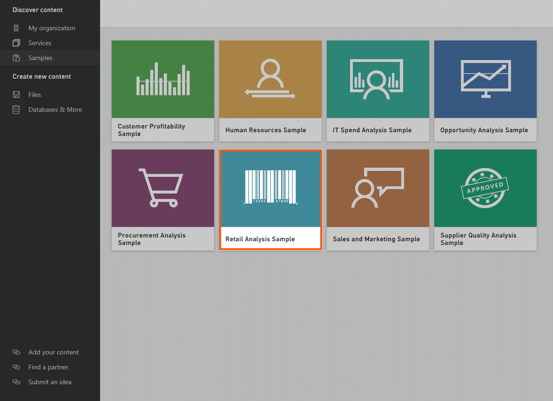Click the link icon beside Add your content

click(17, 352)
